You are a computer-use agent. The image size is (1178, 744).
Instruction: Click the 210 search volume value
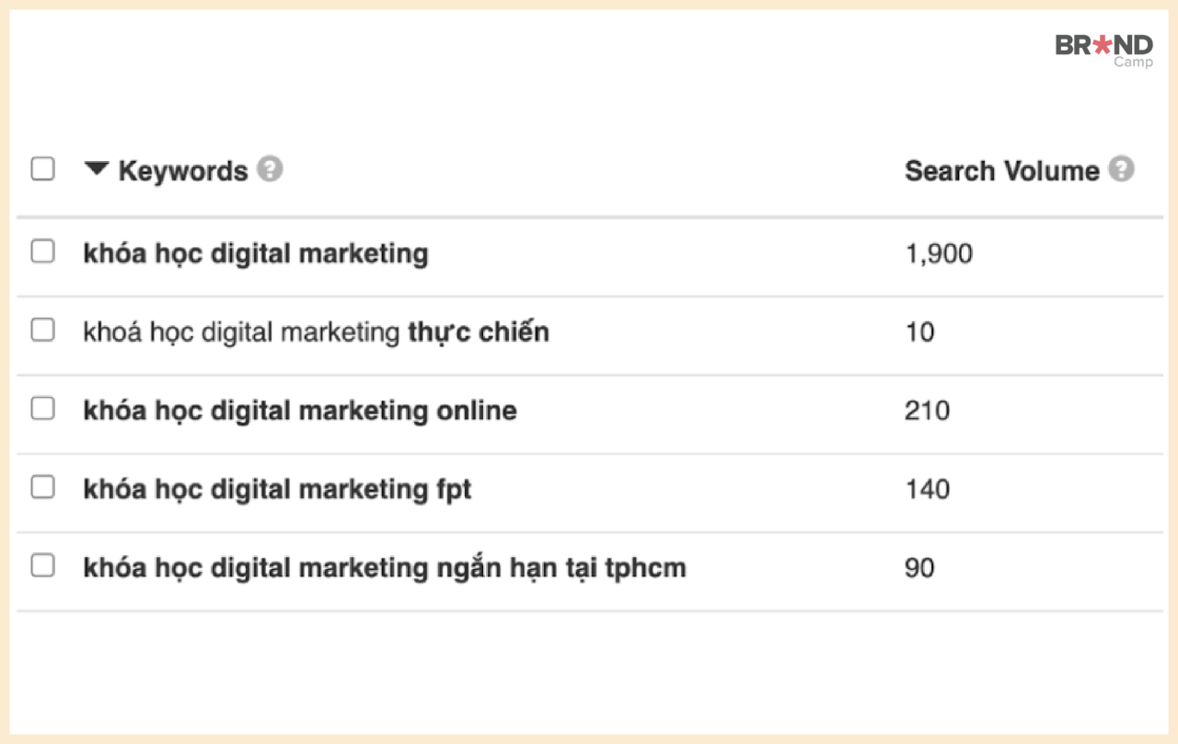point(927,411)
